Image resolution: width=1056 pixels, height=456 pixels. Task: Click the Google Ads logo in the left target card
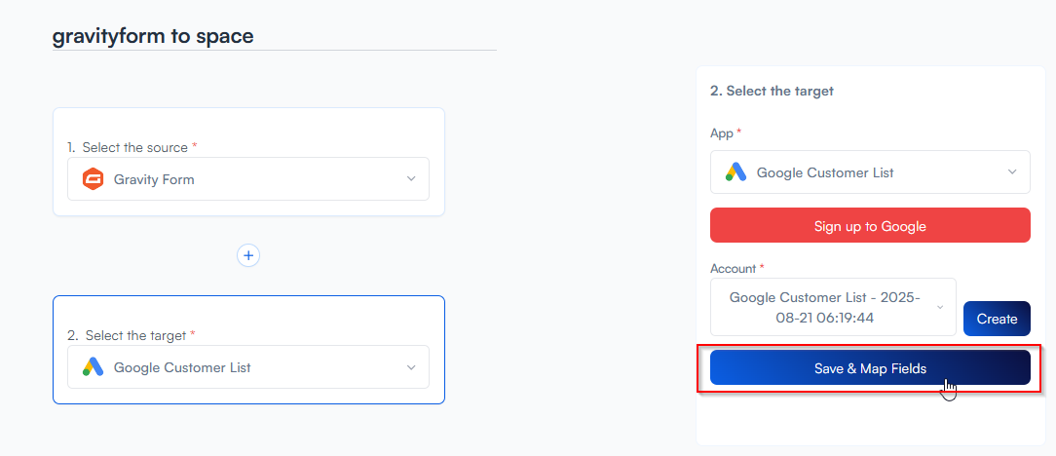coord(94,367)
